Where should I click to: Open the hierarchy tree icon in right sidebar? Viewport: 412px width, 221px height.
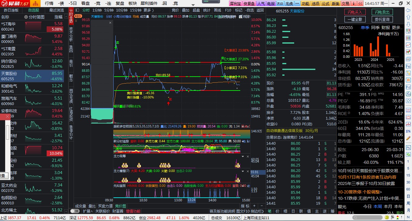[x=408, y=73]
